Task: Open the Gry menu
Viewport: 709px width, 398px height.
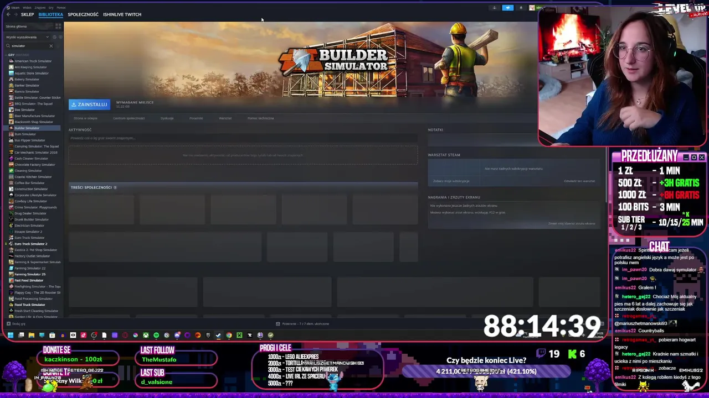Action: coord(51,8)
